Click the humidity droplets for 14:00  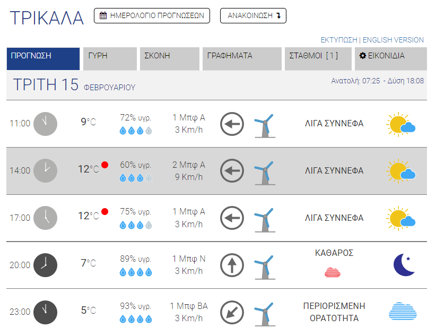pos(136,178)
